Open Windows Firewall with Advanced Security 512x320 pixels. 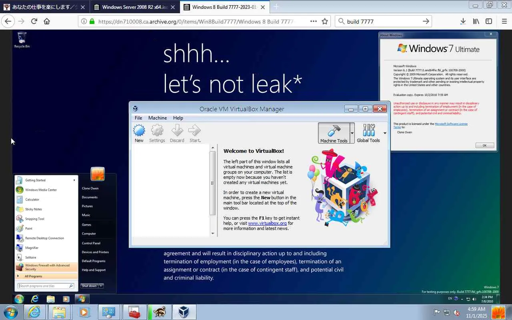pyautogui.click(x=46, y=267)
